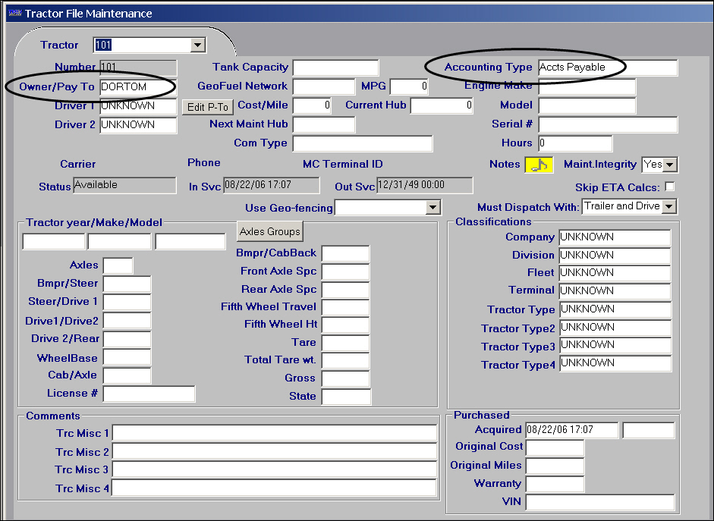Click the Cab/Axle field

(x=127, y=376)
